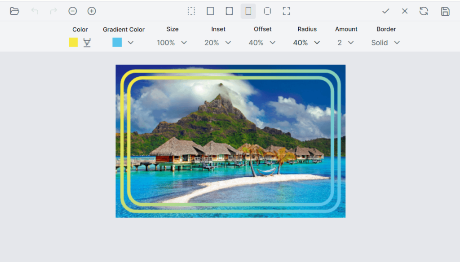
Task: Cancel editing with the X button
Action: [x=404, y=11]
